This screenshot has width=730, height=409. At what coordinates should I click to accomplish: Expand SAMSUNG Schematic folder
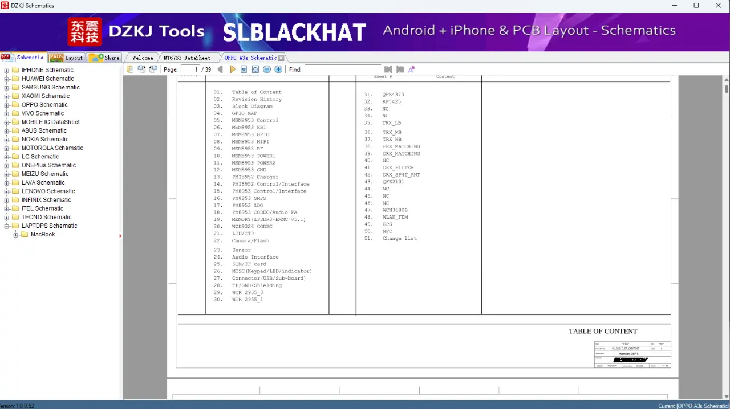[7, 87]
